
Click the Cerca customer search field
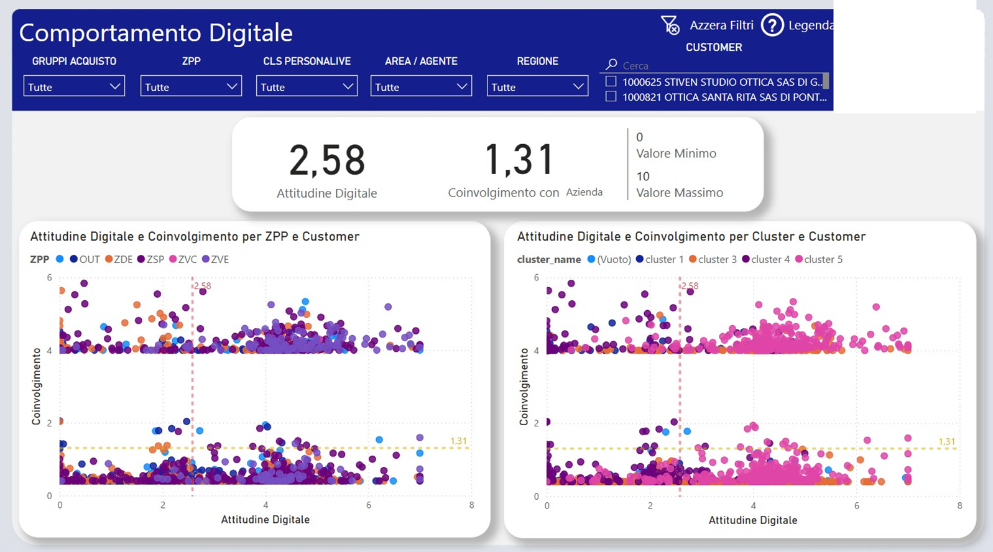(x=715, y=65)
